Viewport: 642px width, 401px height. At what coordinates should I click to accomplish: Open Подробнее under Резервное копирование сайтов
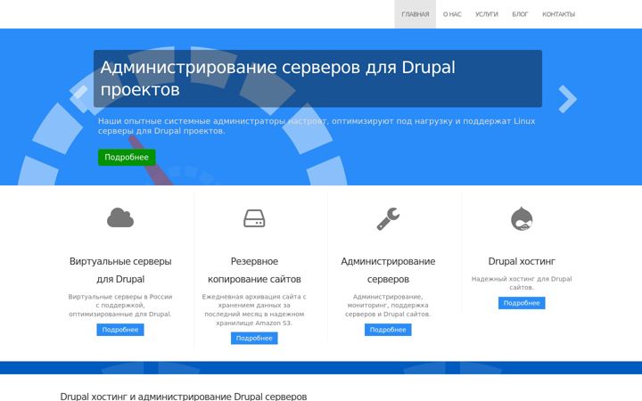[x=254, y=339]
